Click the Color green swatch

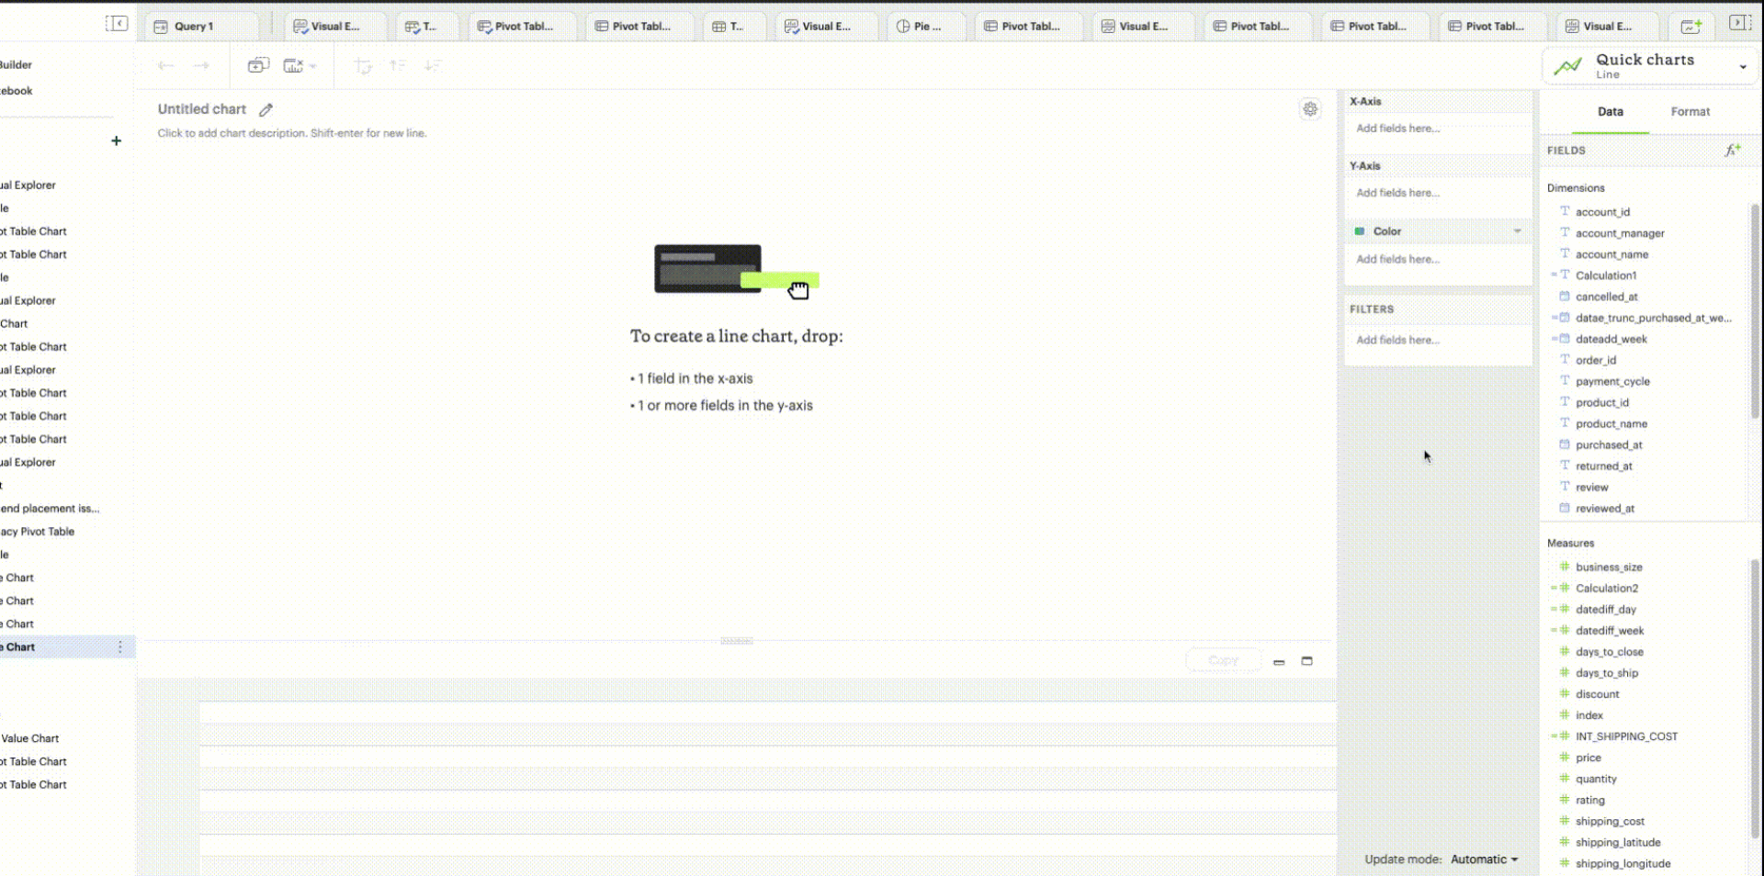coord(1360,231)
